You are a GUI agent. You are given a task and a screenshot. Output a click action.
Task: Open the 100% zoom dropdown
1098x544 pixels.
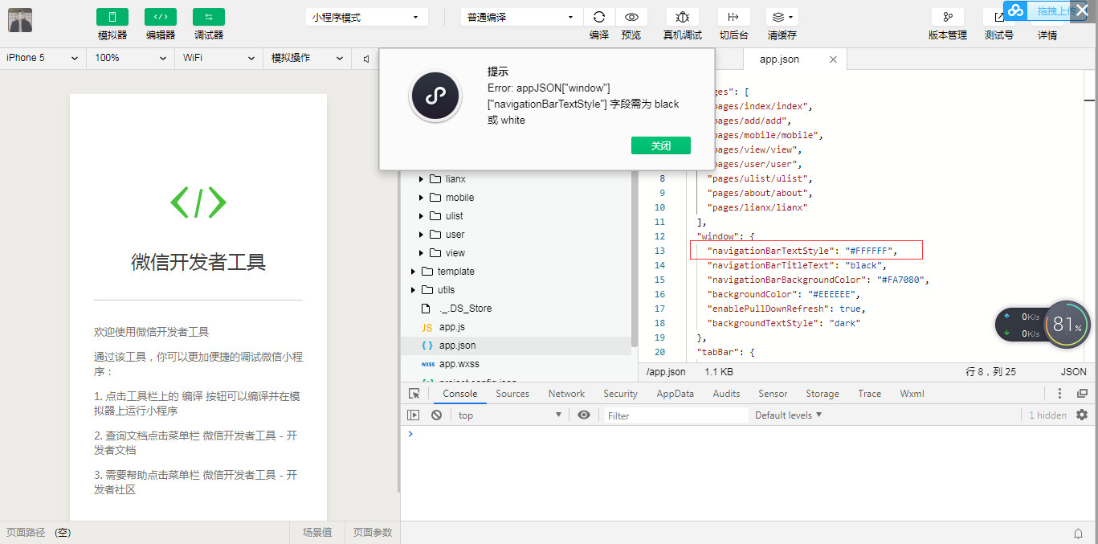point(130,58)
